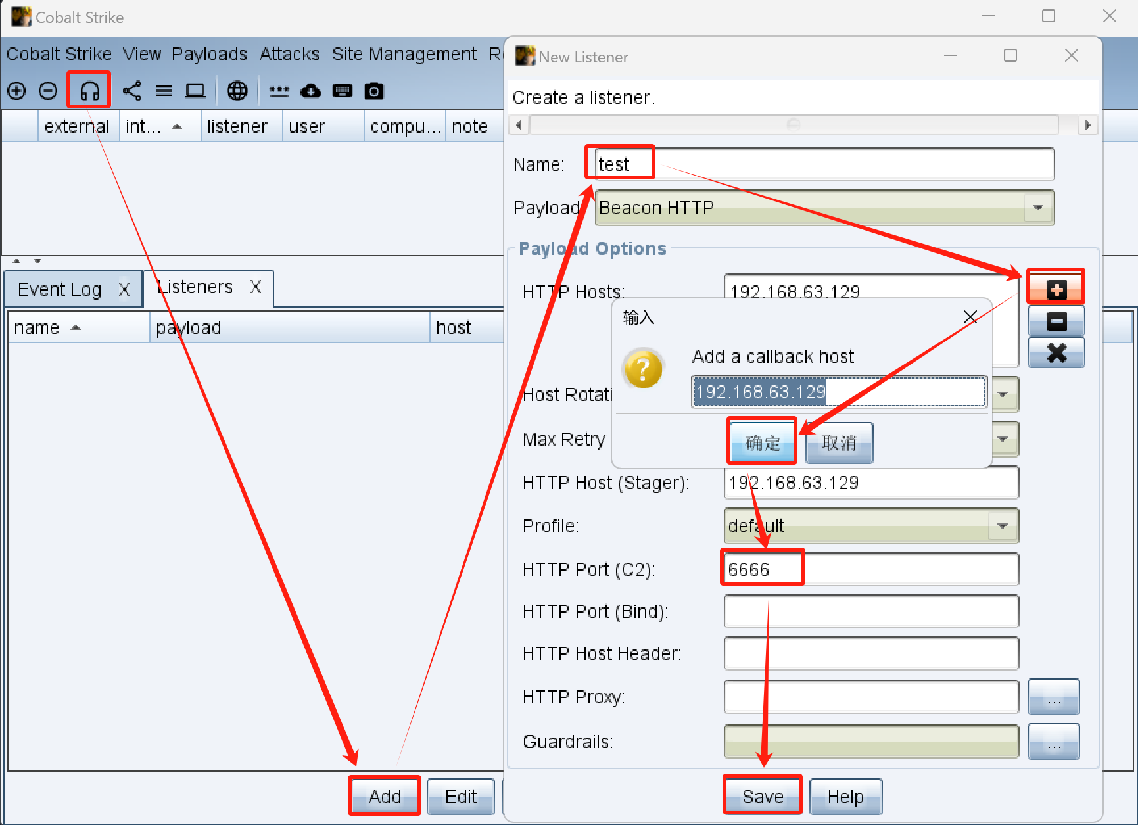The width and height of the screenshot is (1138, 825).
Task: Click the Edit listener button
Action: (x=461, y=797)
